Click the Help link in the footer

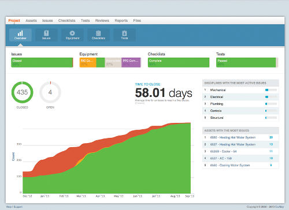[9, 207]
